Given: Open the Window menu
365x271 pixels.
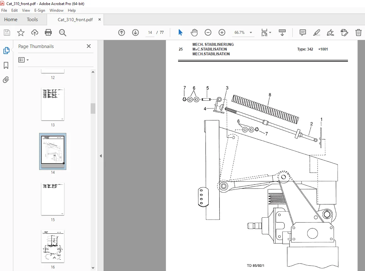Looking at the screenshot, I should [x=56, y=10].
